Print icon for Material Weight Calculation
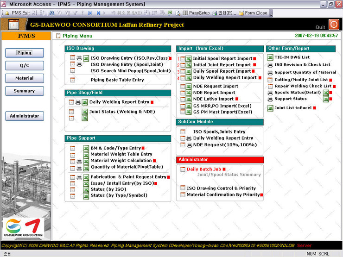 tap(79, 162)
